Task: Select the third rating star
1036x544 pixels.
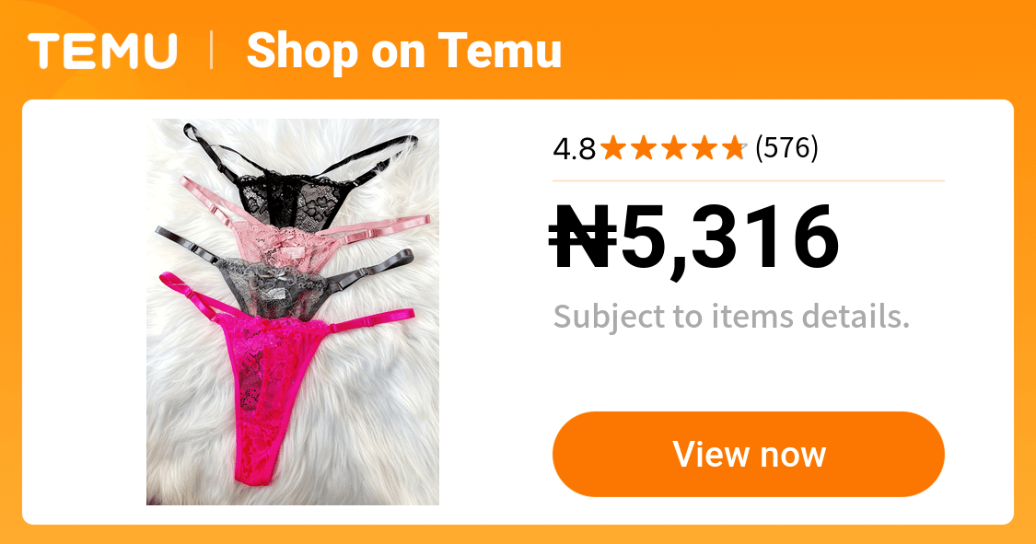Action: [x=674, y=148]
